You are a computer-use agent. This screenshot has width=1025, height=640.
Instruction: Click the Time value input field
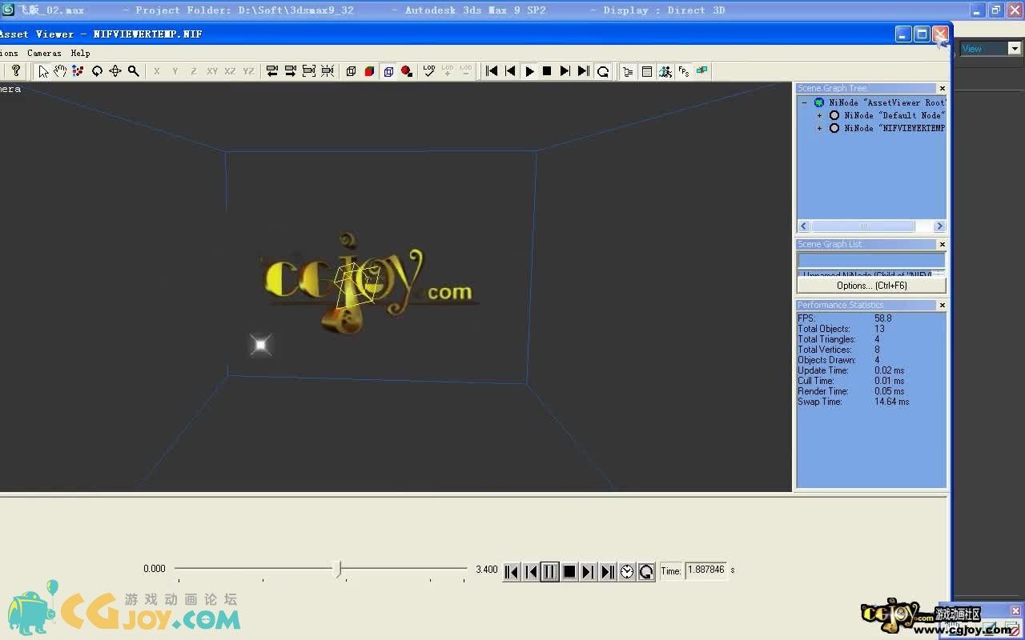click(705, 570)
